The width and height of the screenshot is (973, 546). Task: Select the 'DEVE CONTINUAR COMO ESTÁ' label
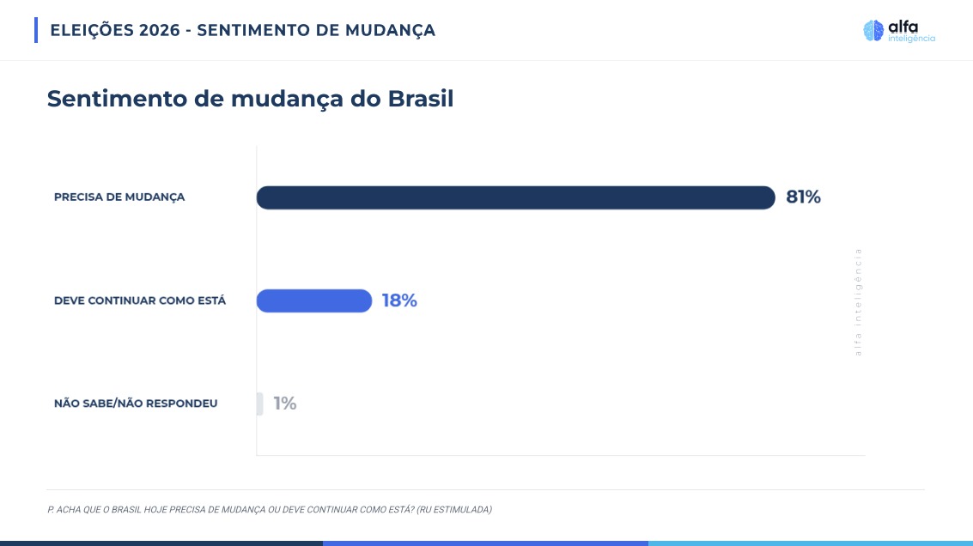[140, 301]
